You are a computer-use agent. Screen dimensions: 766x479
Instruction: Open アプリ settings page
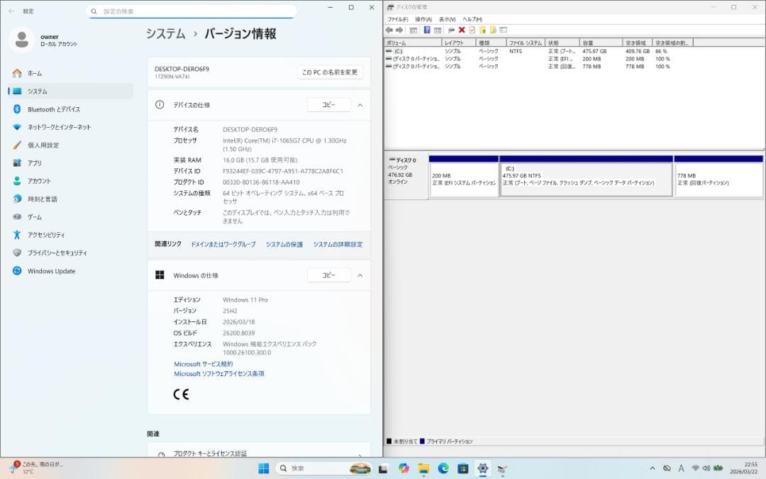(x=71, y=163)
